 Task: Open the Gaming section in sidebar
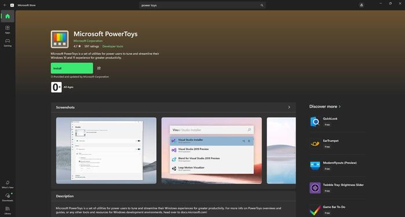(x=8, y=43)
